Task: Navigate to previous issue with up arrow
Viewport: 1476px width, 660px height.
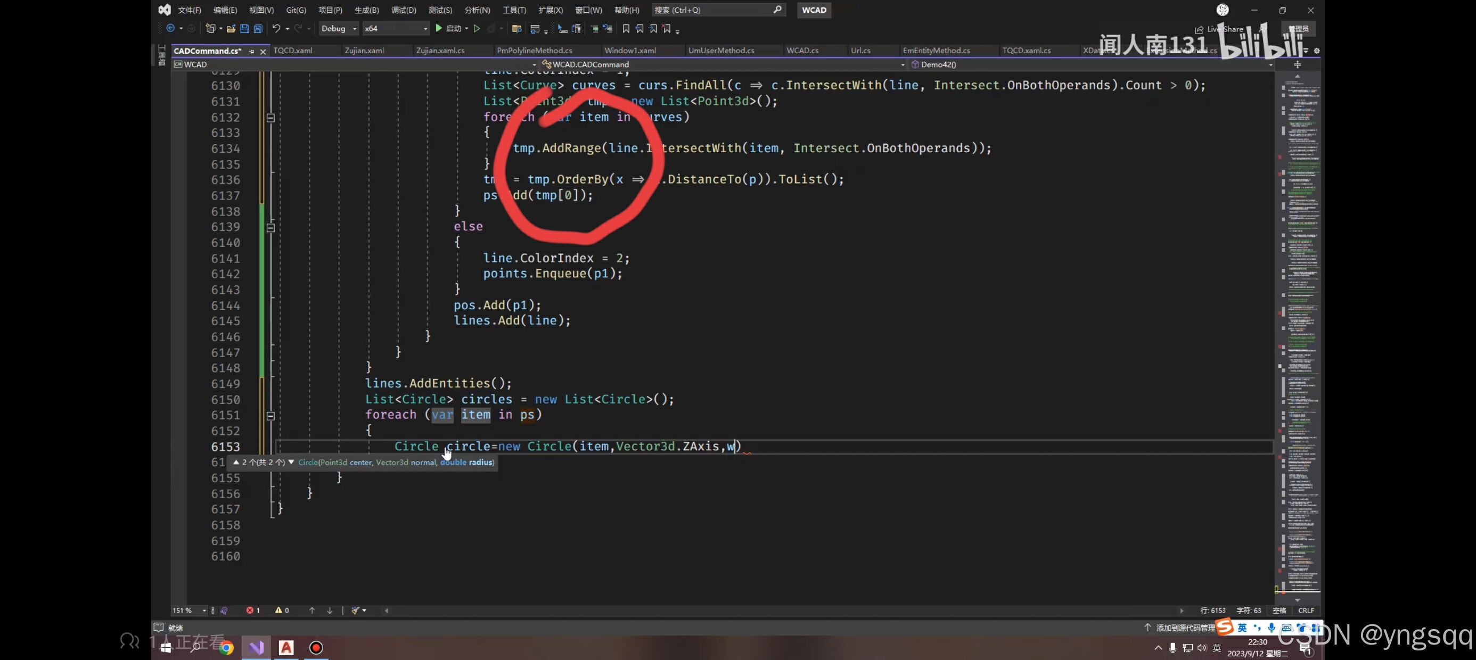Action: click(x=312, y=610)
